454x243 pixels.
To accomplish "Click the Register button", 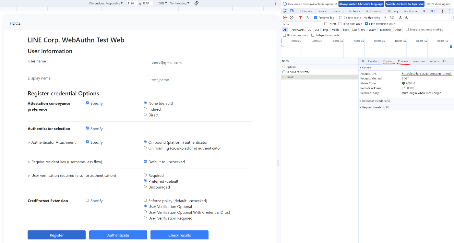I will tap(57, 235).
